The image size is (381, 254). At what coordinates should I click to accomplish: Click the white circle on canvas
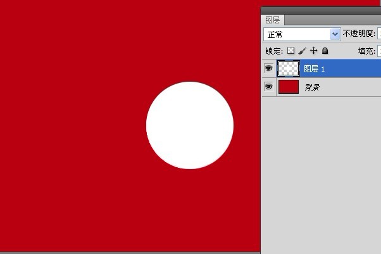click(190, 125)
